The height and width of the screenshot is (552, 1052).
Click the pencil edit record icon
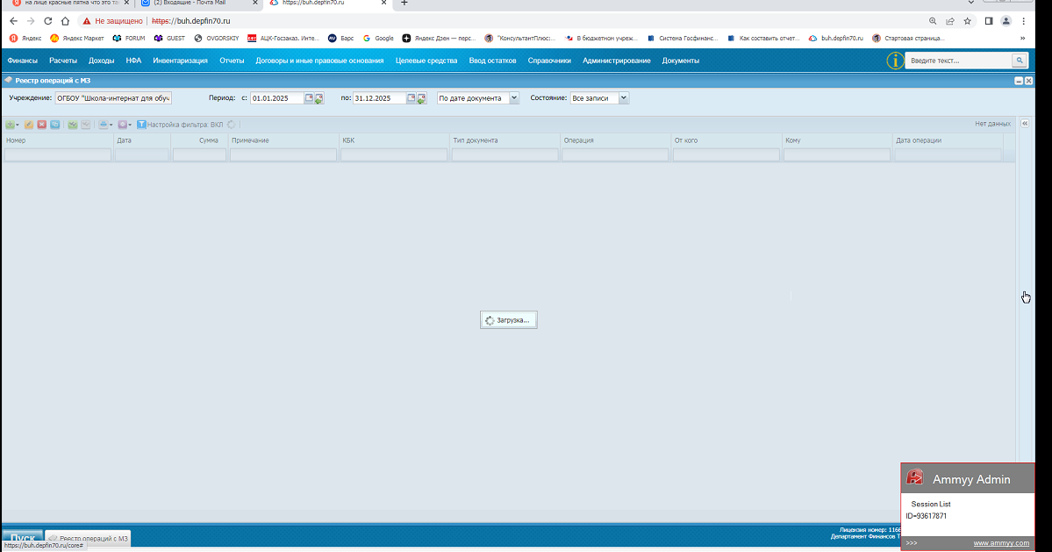29,125
